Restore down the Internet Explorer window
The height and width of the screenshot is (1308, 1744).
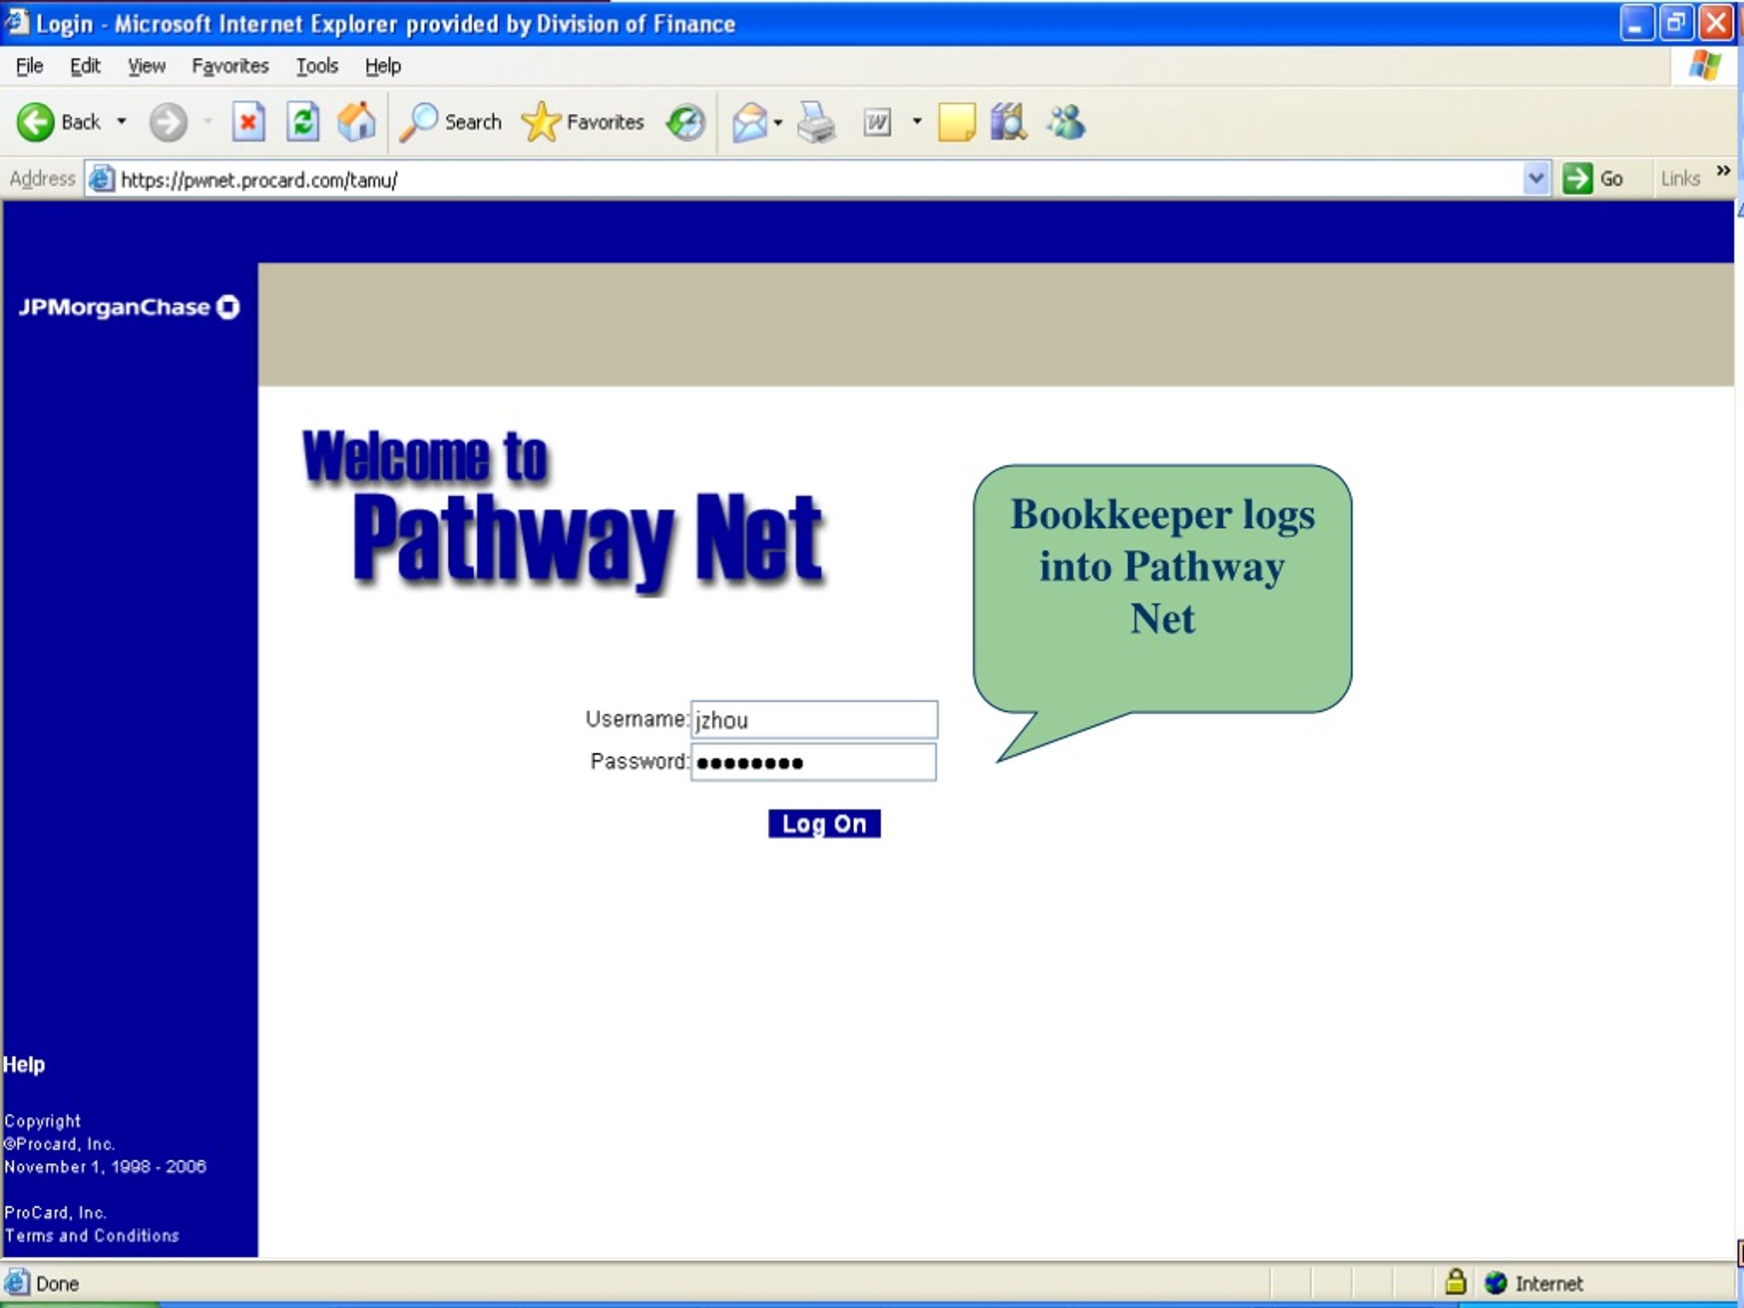pos(1675,23)
